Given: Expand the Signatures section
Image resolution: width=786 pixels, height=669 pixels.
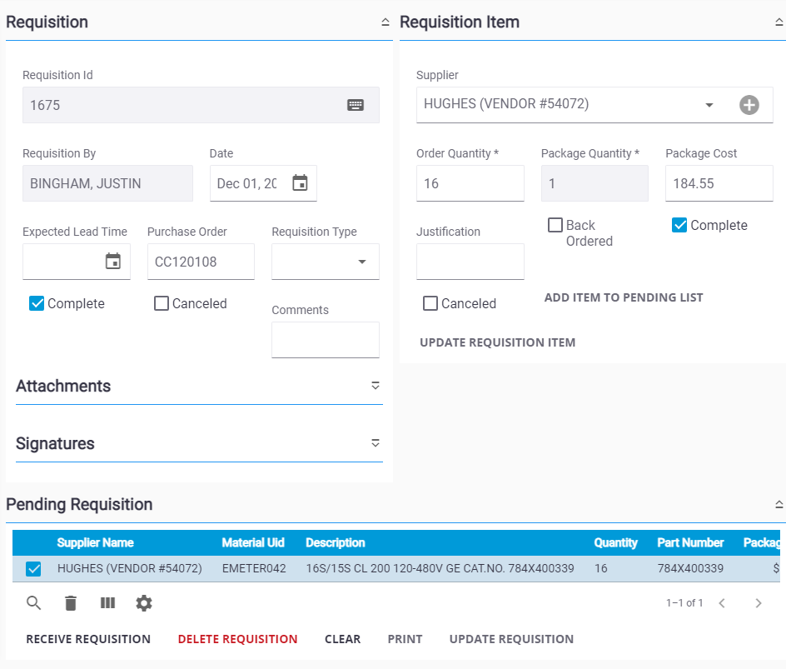Looking at the screenshot, I should pos(375,443).
